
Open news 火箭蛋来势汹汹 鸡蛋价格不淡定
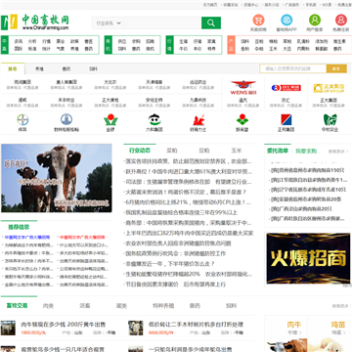pos(186,192)
